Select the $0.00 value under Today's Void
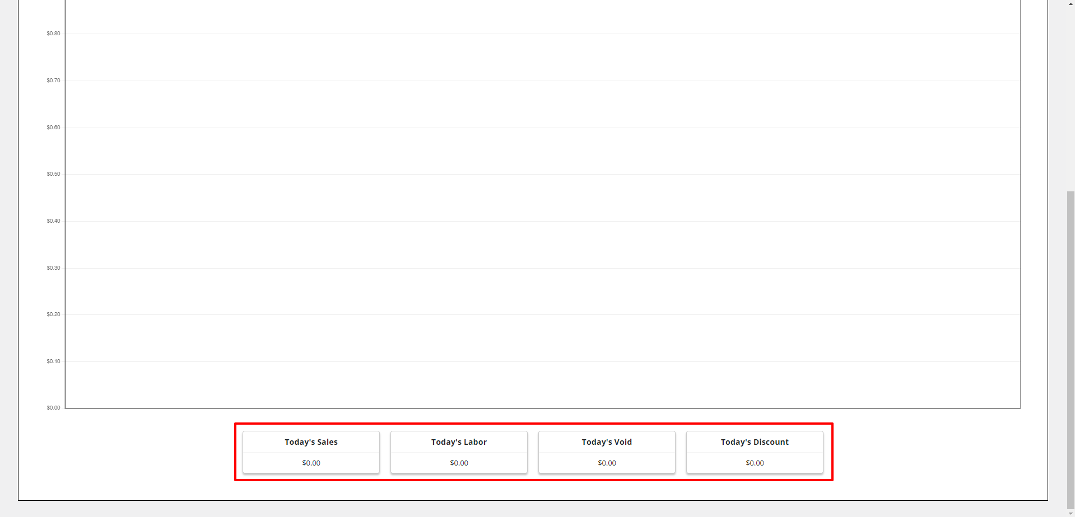 607,463
